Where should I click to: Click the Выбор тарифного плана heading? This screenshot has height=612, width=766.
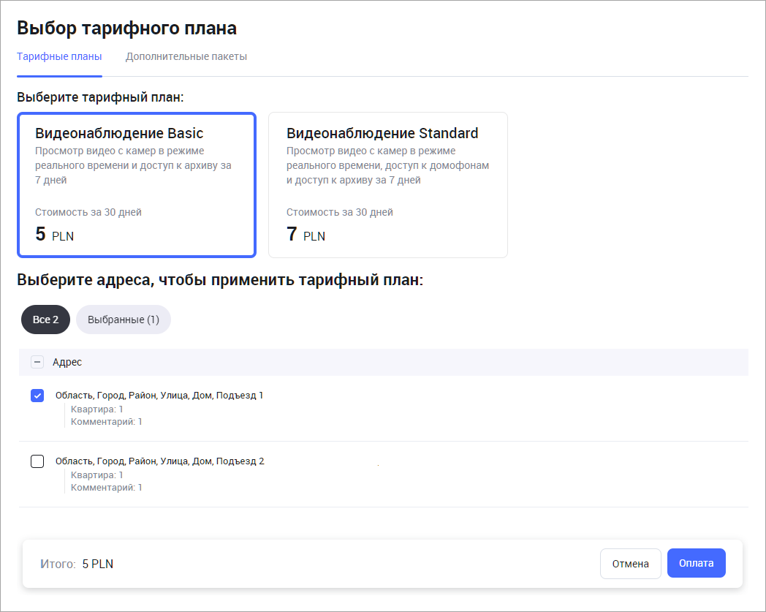coord(126,29)
